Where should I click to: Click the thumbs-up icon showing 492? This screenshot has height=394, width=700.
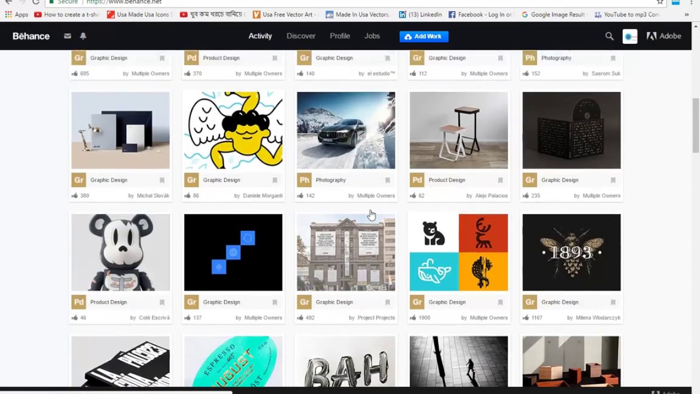click(300, 317)
